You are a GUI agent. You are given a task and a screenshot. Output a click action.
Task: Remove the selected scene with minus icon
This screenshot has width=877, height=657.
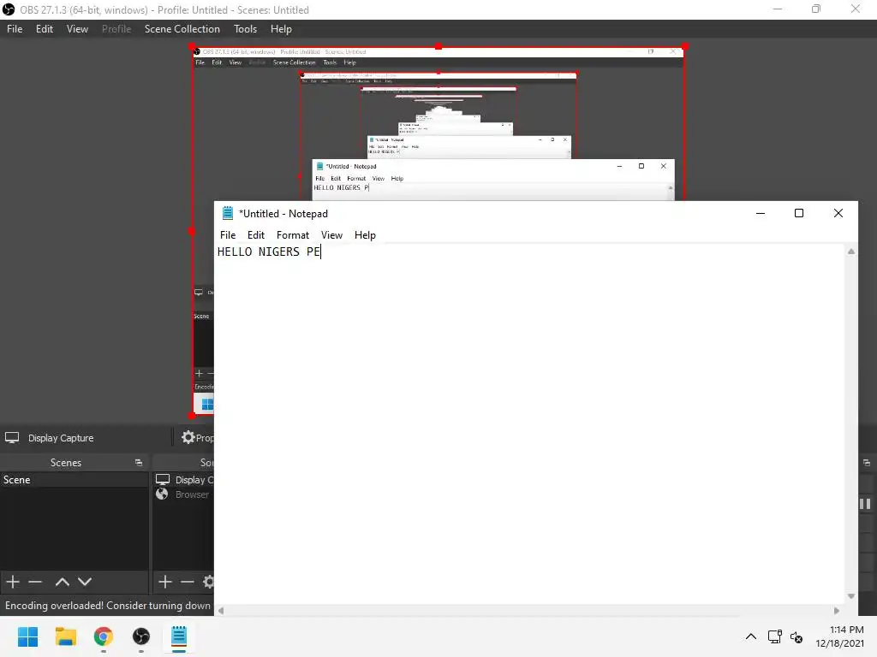click(35, 582)
